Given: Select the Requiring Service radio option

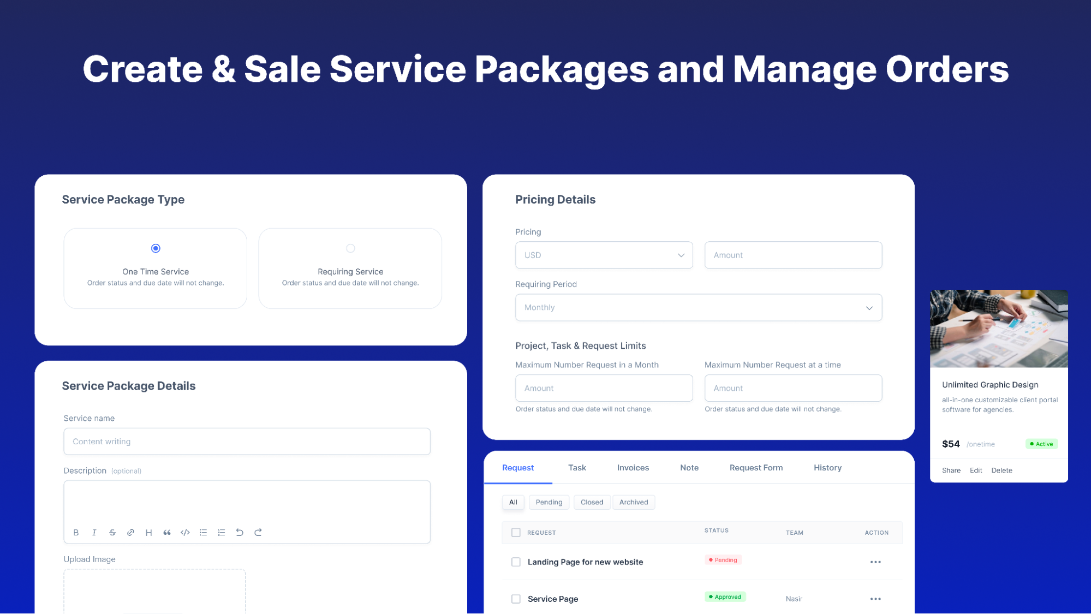Looking at the screenshot, I should tap(350, 248).
